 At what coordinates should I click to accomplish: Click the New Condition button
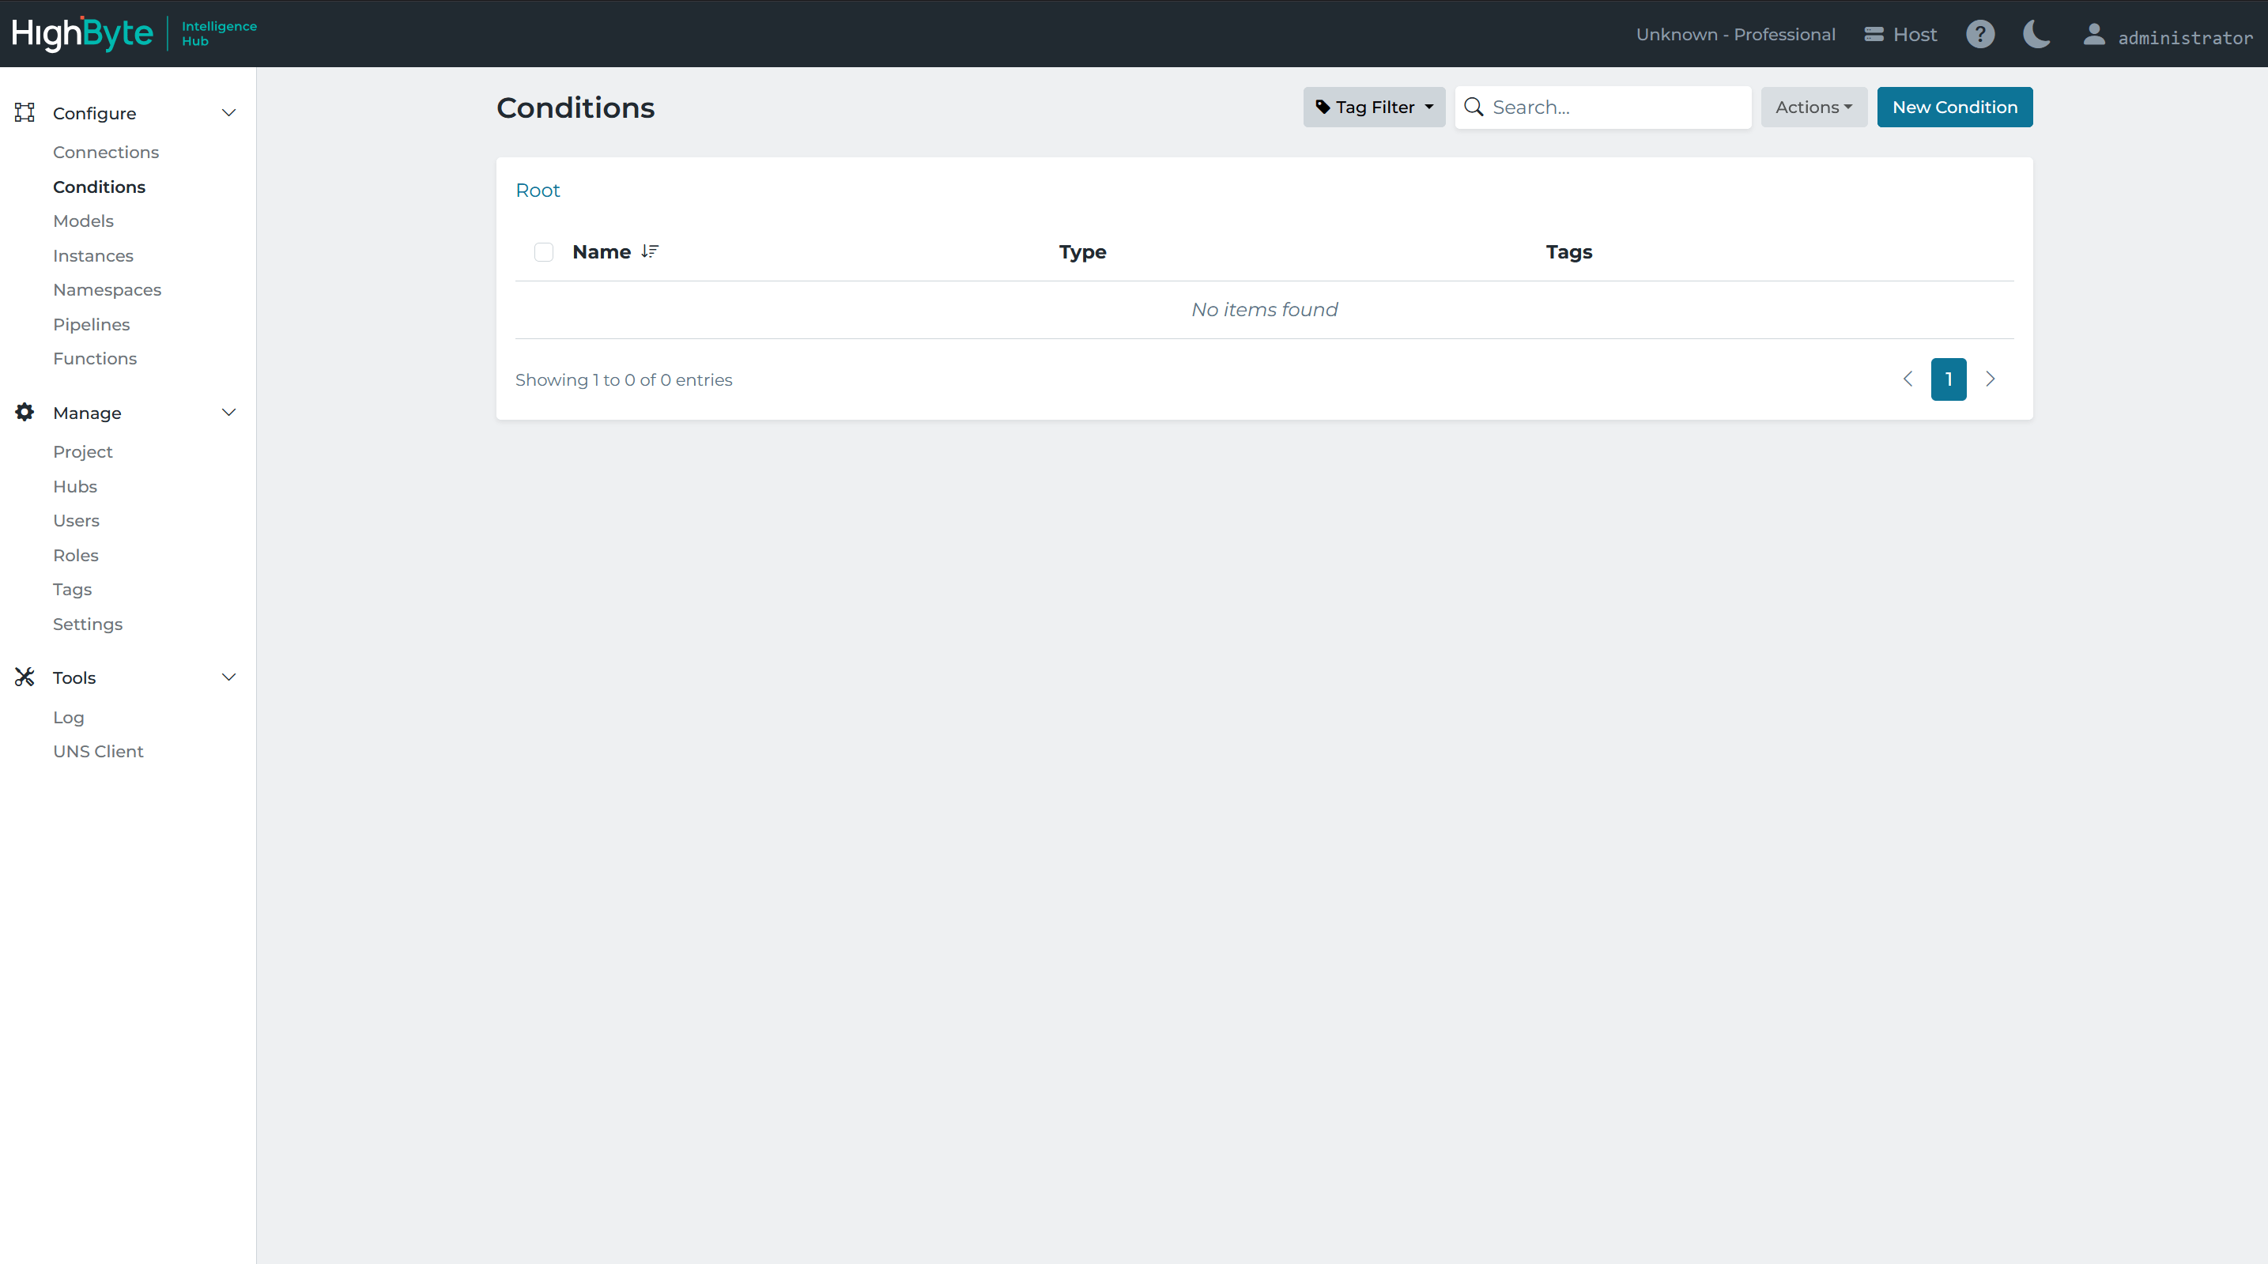[x=1953, y=108]
